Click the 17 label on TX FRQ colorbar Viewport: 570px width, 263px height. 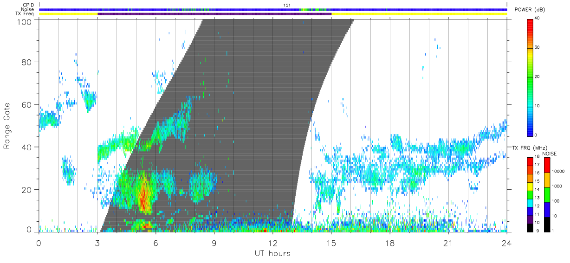tap(538, 165)
